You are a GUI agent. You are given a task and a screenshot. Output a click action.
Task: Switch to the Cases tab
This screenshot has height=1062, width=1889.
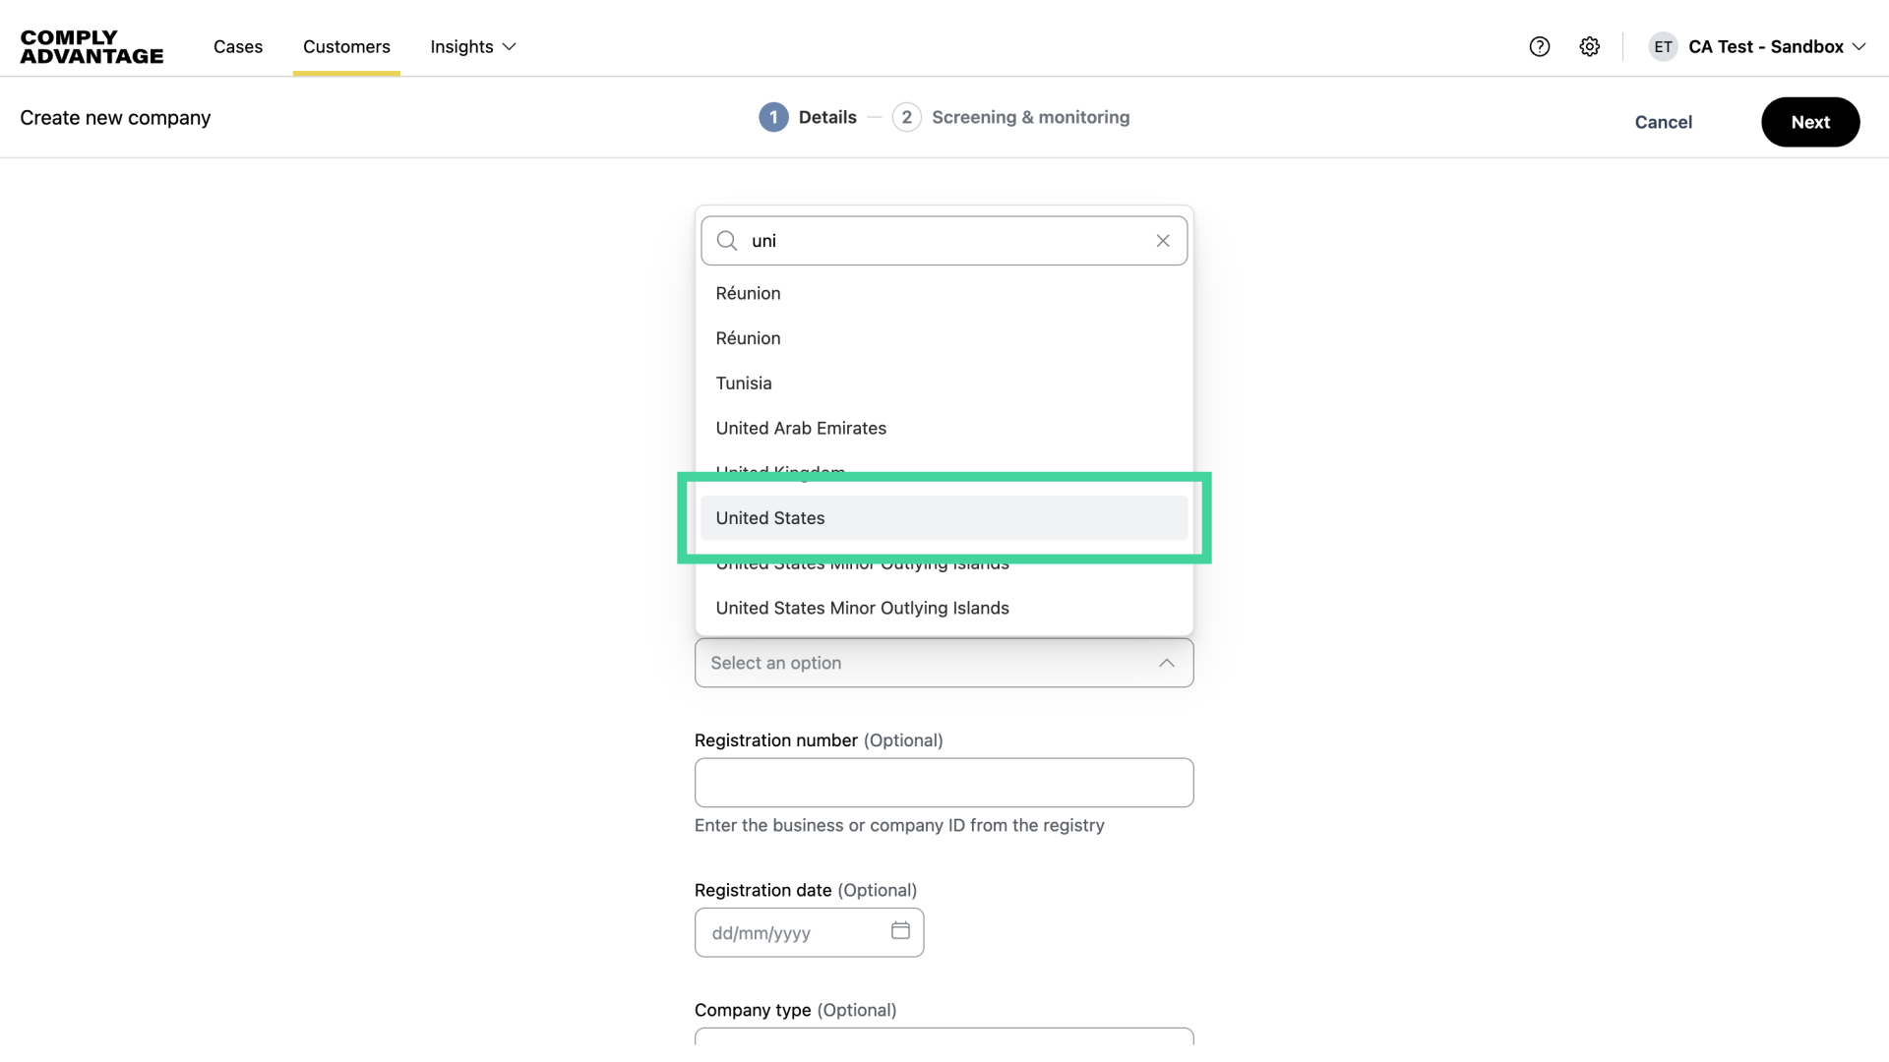tap(238, 46)
